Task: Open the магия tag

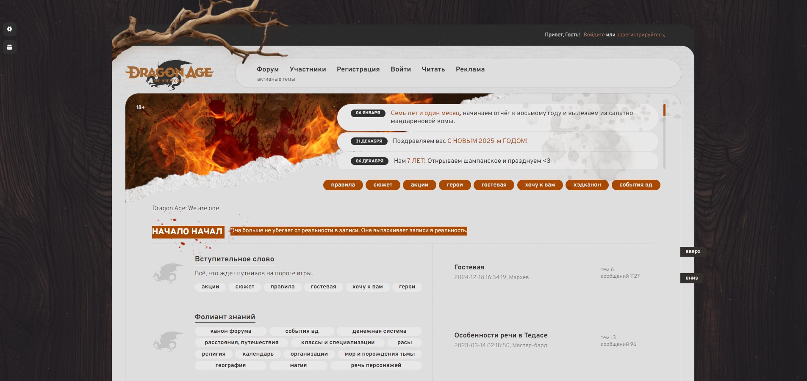Action: coord(298,365)
